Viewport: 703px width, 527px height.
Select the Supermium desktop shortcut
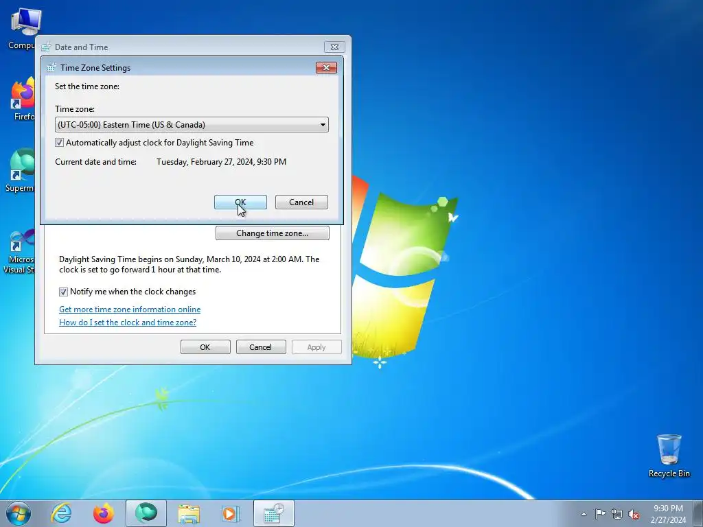coord(19,171)
